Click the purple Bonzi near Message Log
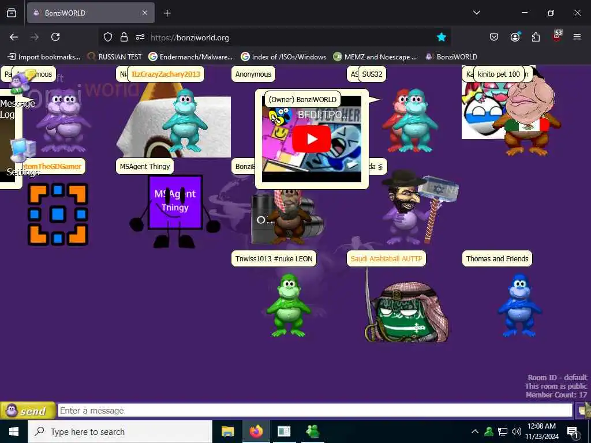Screen dimensions: 591x443 63,120
